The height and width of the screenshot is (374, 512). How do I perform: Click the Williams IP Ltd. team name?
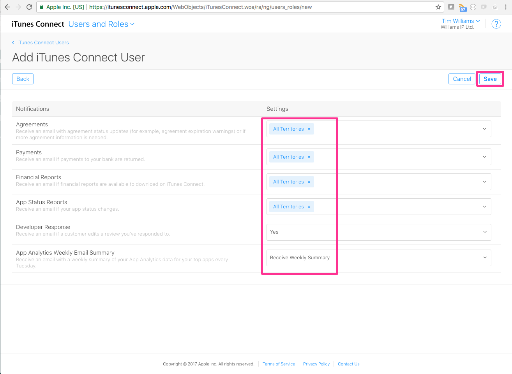coord(457,27)
